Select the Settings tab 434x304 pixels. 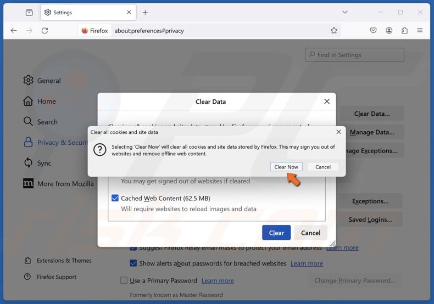point(88,13)
